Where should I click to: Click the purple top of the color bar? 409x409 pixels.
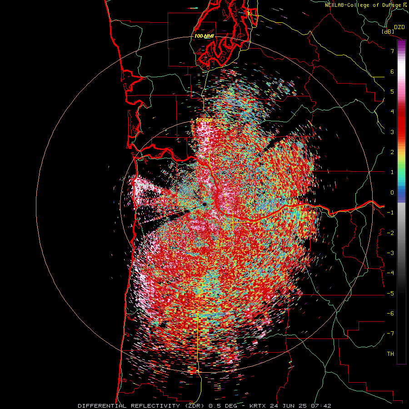[x=401, y=45]
